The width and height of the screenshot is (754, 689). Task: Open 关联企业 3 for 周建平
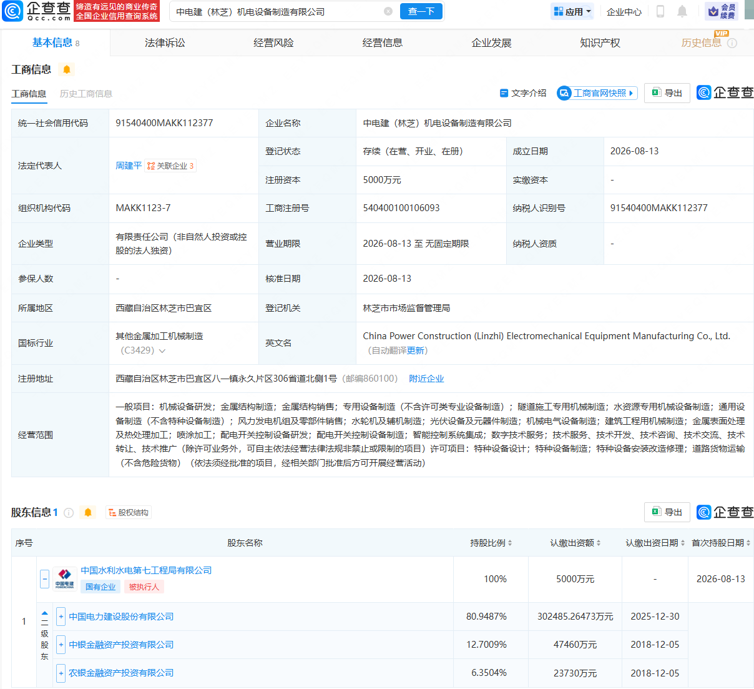[170, 166]
